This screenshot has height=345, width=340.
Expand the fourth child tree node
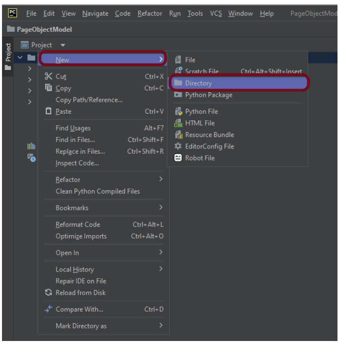click(30, 102)
